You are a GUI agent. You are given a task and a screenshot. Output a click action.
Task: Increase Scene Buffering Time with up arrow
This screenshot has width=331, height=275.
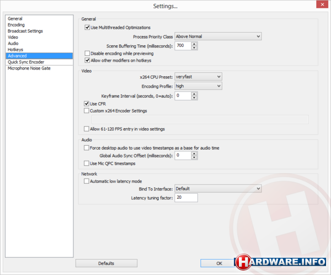tap(194, 44)
